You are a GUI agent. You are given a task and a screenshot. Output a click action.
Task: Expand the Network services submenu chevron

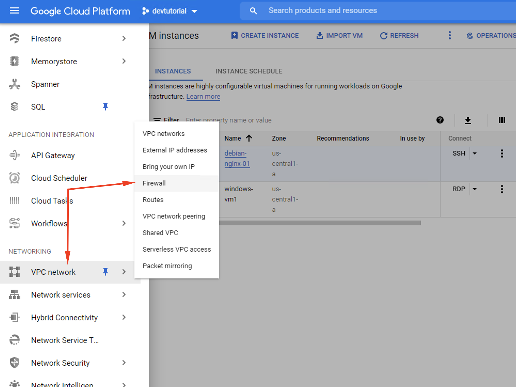click(124, 295)
